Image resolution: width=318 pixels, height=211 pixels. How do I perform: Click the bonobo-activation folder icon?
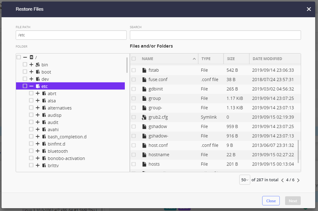coord(44,158)
